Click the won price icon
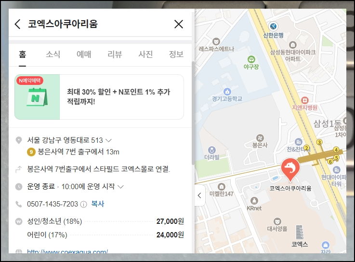 click(x=19, y=221)
